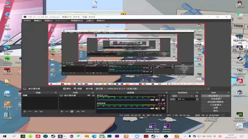Open the 渐变 transition type dropdown
This screenshot has width=248, height=139.
coord(183,96)
